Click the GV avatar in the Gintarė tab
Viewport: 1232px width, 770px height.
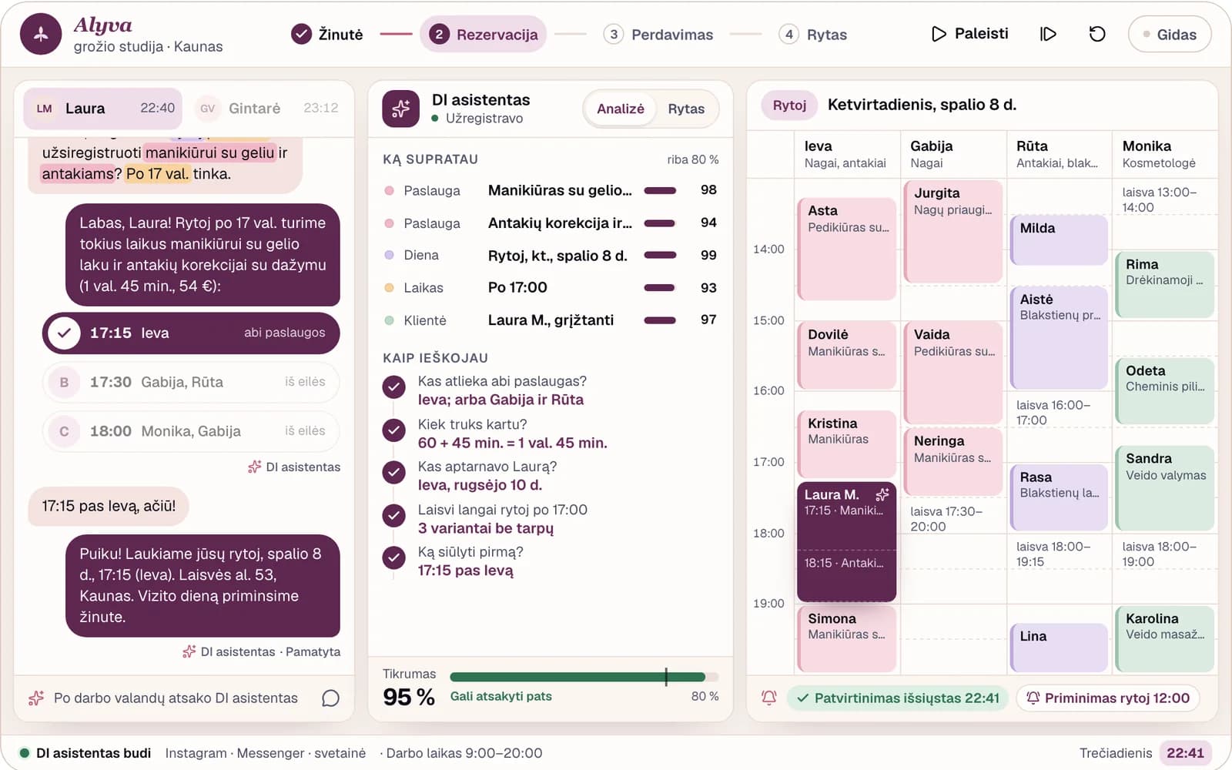[207, 109]
